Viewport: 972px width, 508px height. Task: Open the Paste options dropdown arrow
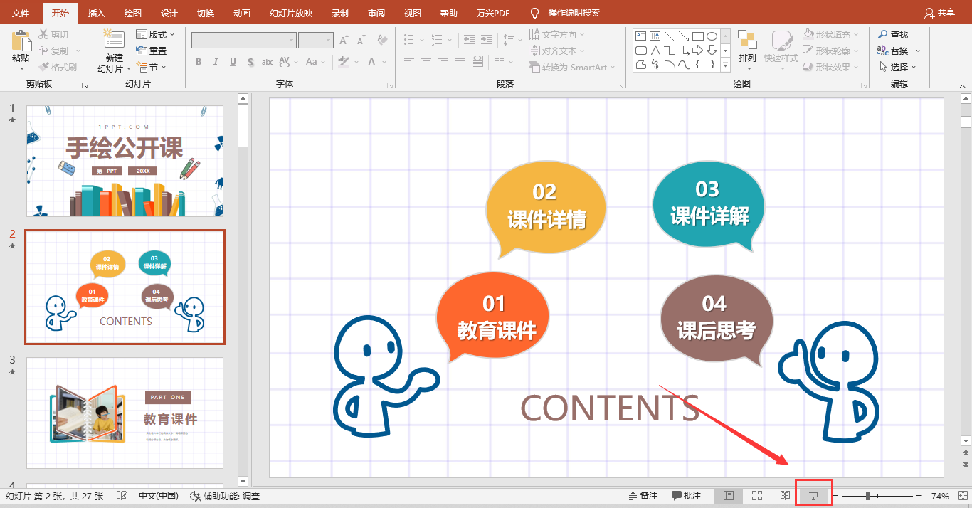21,68
